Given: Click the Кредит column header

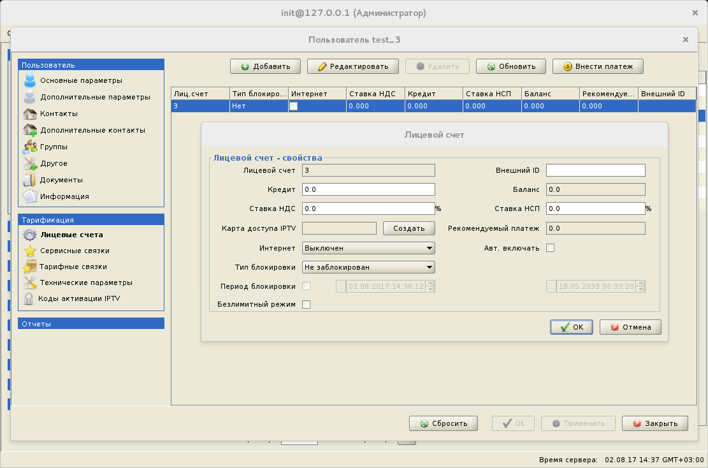Looking at the screenshot, I should click(x=433, y=94).
